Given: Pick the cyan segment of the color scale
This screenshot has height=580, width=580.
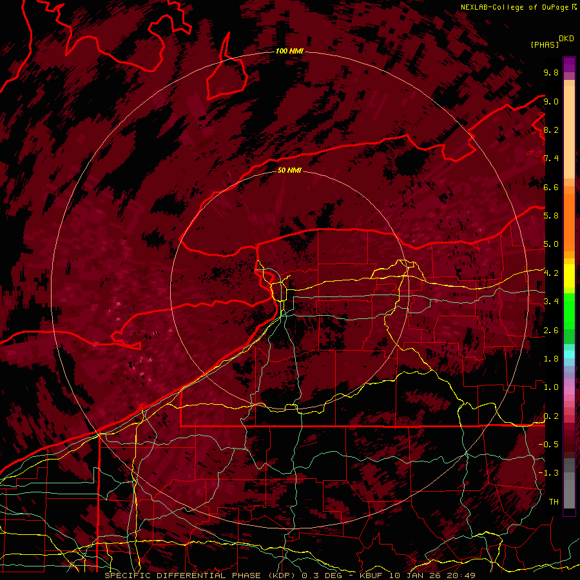Looking at the screenshot, I should (569, 354).
